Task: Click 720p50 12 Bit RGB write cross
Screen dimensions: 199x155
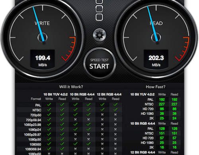Action: pos(102,114)
